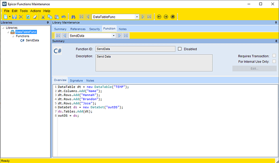
Task: Switch to the Summary tab
Action: tap(60, 29)
